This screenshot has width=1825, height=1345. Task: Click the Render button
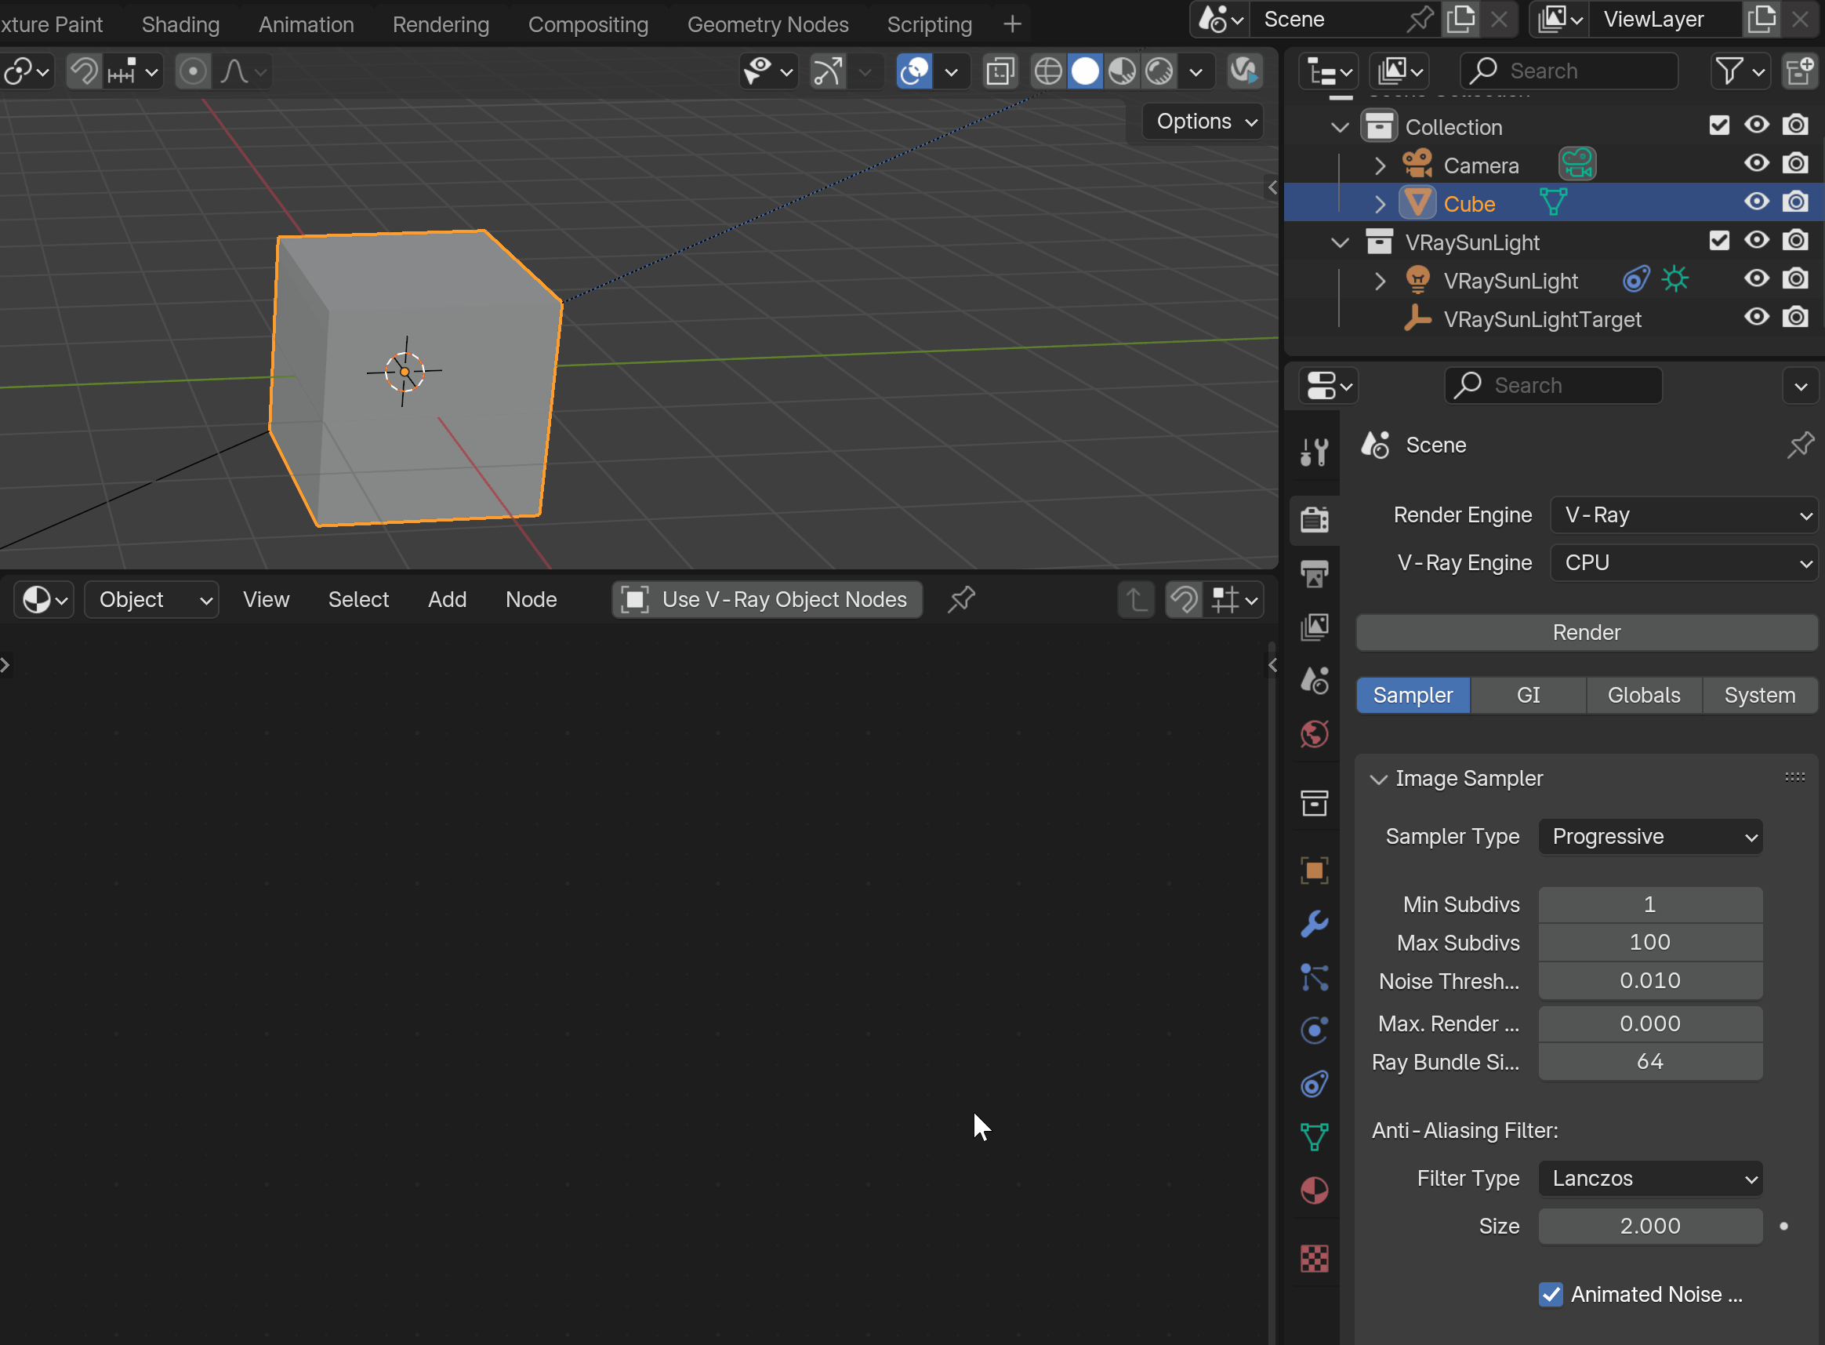tap(1586, 633)
